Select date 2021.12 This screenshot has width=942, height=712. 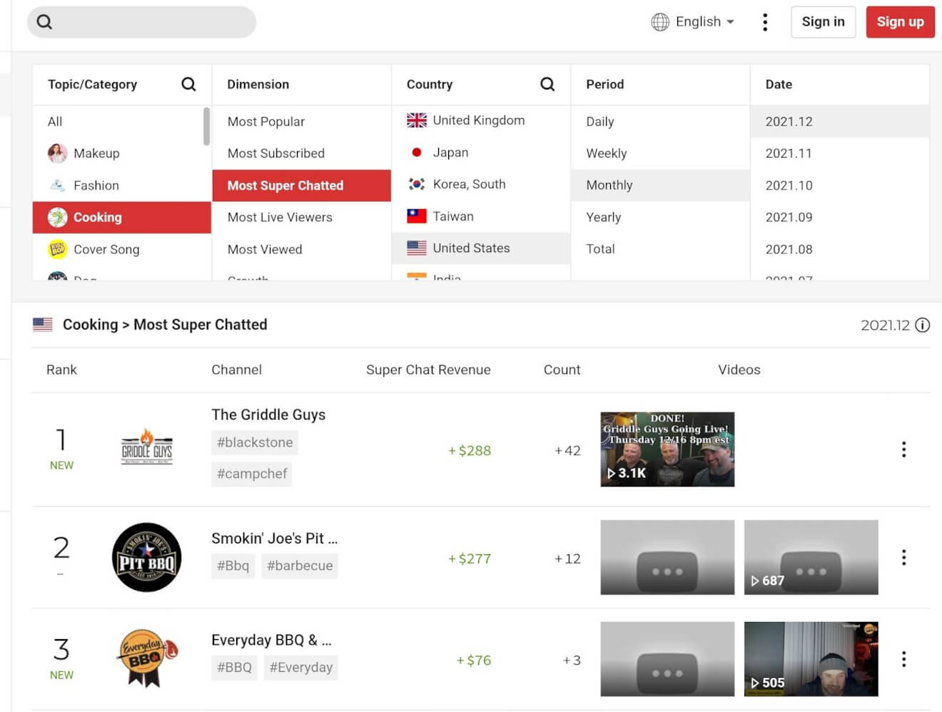tap(840, 121)
